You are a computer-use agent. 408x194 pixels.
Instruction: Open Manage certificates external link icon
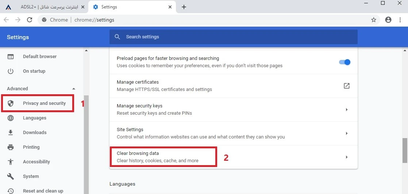[347, 85]
